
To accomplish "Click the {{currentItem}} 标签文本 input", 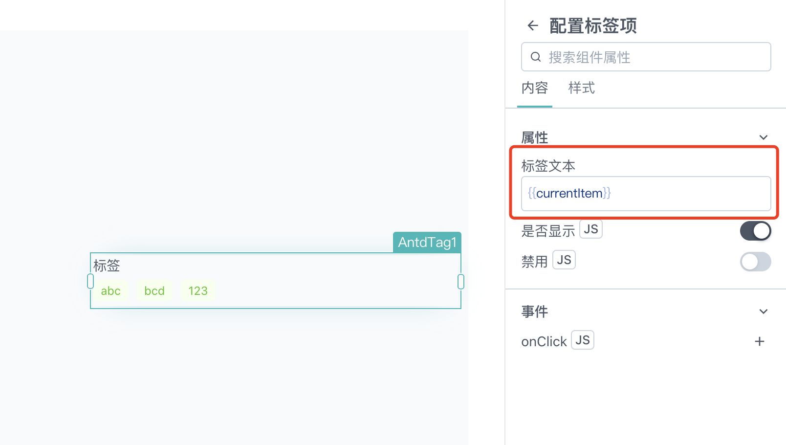I will (646, 194).
